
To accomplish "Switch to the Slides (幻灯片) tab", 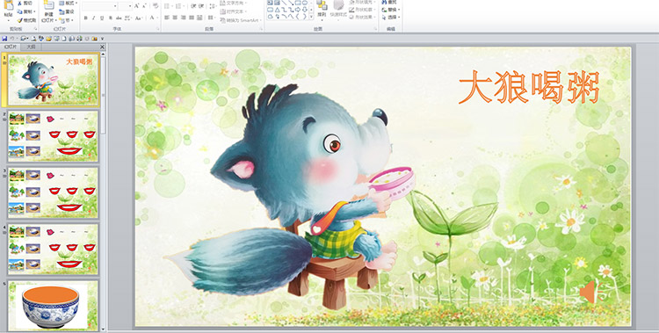I will coord(11,47).
